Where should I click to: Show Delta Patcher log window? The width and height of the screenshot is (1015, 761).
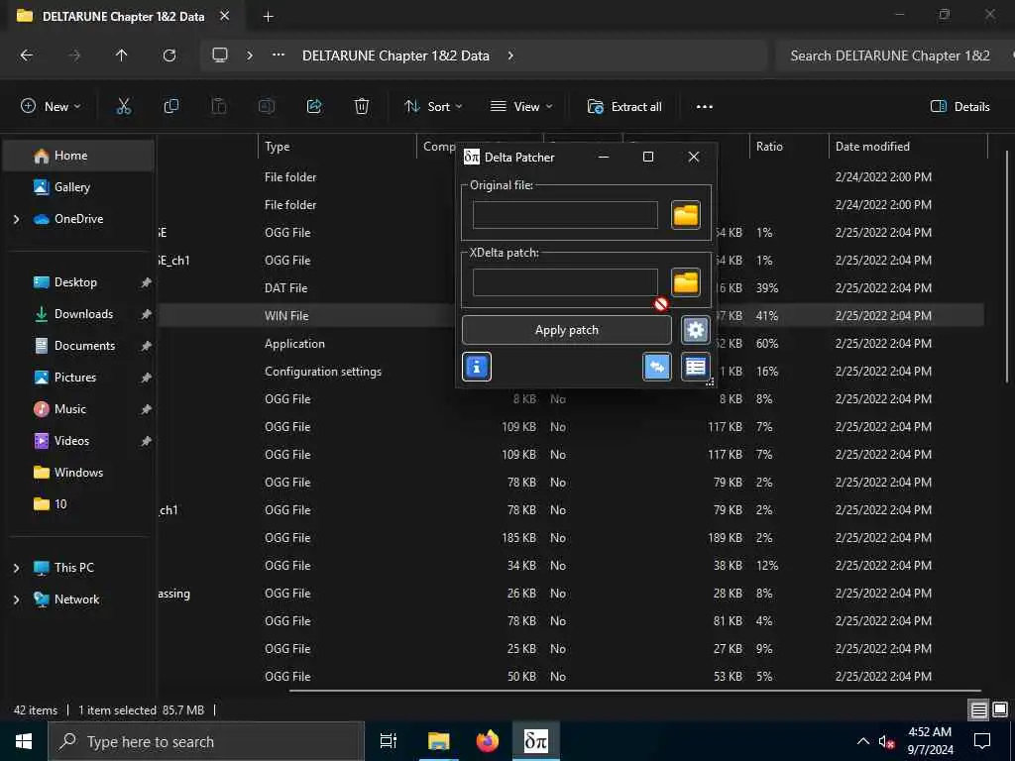coord(695,367)
